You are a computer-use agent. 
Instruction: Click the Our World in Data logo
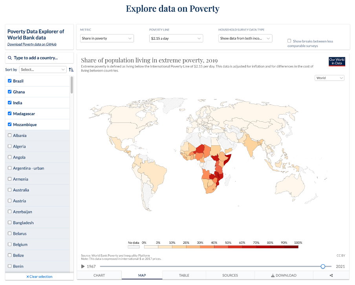click(x=337, y=62)
